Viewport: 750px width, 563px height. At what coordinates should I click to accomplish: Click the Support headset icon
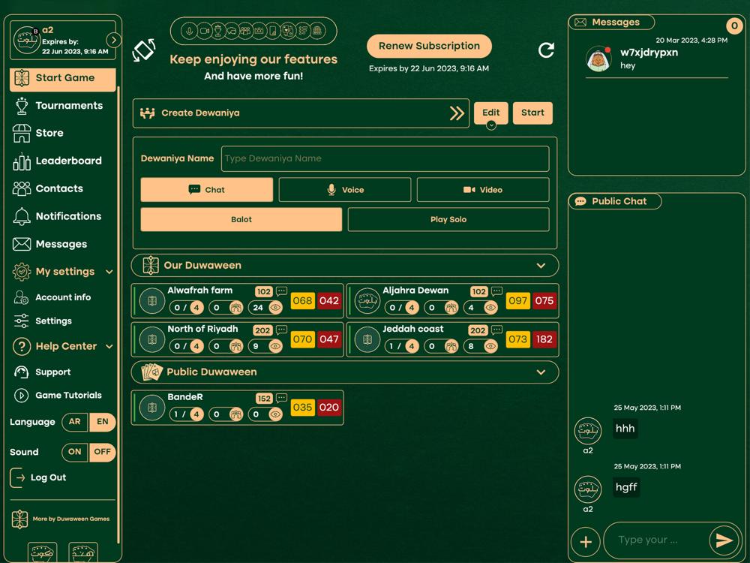21,372
